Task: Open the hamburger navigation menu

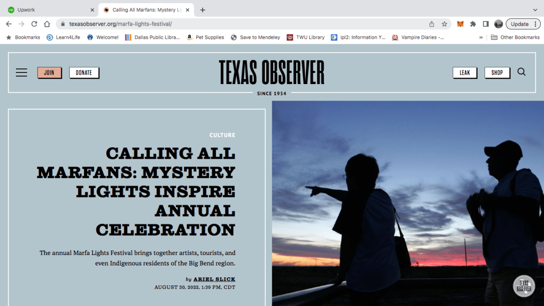Action: (x=21, y=73)
